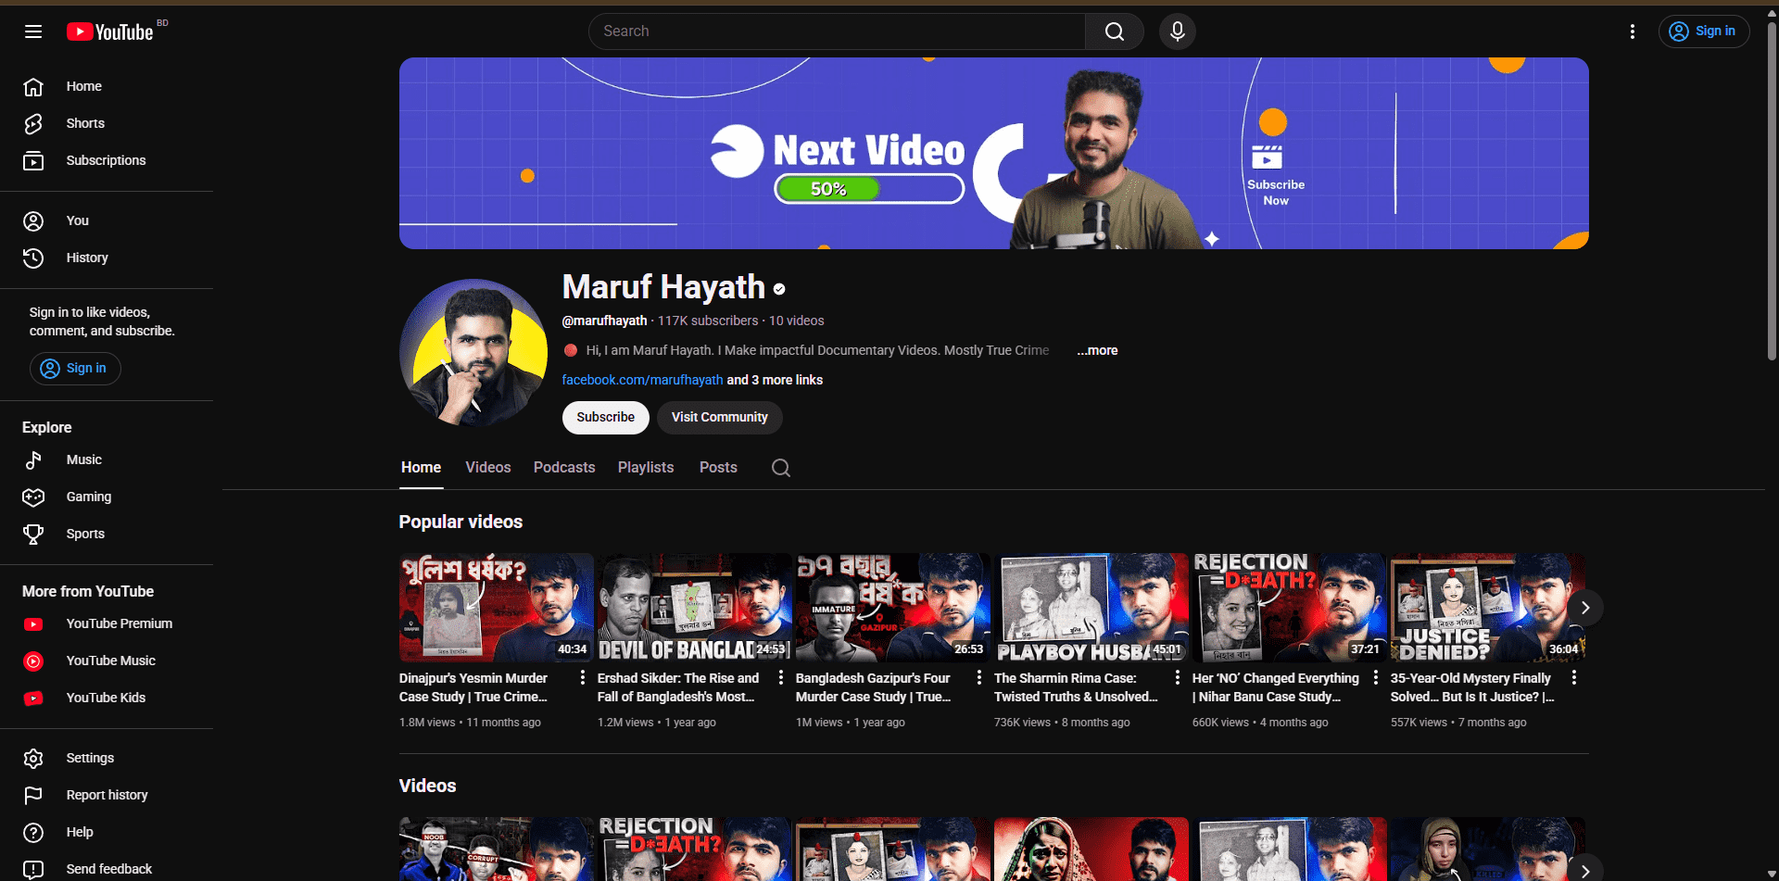Image resolution: width=1779 pixels, height=881 pixels.
Task: Open Settings via the gear icon
Action: tap(33, 758)
